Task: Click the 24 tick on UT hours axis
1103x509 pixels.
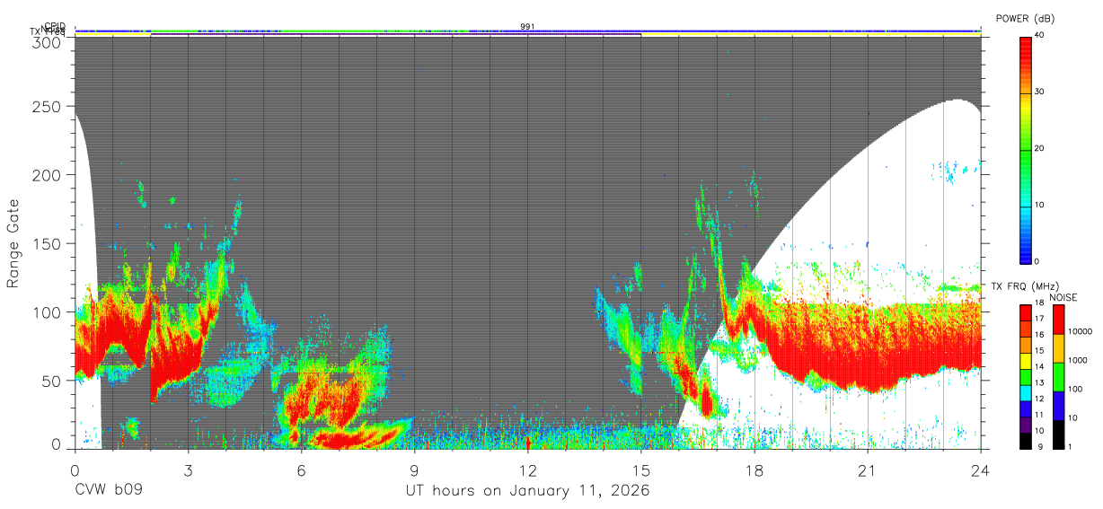Action: click(x=980, y=470)
